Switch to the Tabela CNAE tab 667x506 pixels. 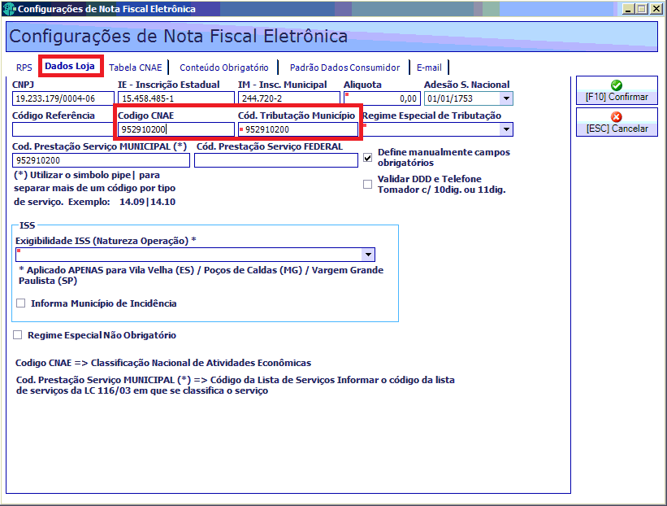click(x=136, y=68)
